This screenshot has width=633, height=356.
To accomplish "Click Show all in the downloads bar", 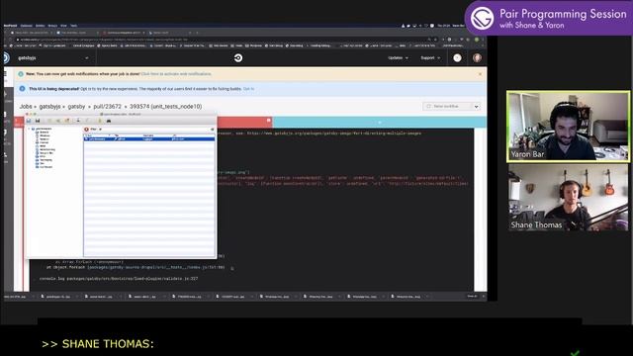I will tap(472, 297).
